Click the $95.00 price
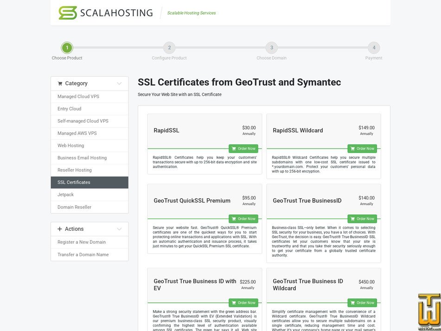 (x=249, y=198)
